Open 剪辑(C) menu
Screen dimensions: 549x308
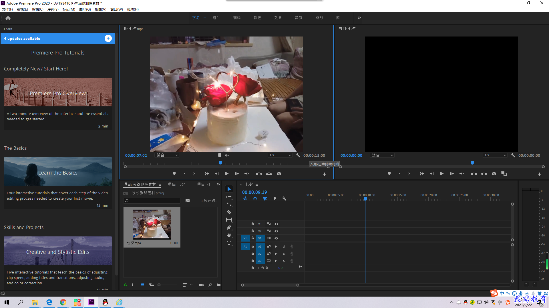click(x=38, y=9)
